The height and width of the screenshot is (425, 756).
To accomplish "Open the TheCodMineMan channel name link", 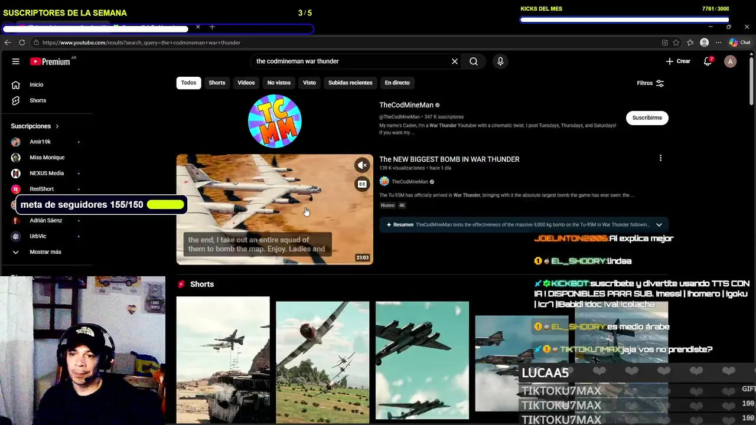I will [406, 105].
